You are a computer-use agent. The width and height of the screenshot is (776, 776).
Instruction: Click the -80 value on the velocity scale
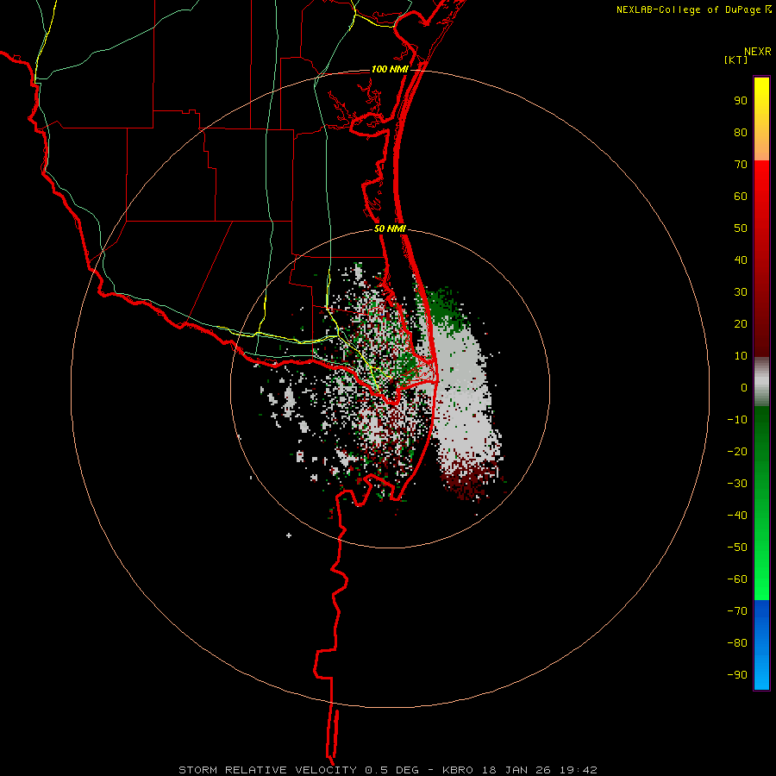tap(737, 643)
